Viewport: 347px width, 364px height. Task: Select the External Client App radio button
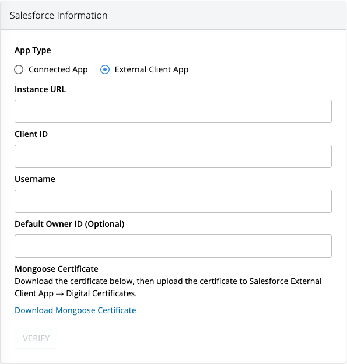pyautogui.click(x=105, y=69)
